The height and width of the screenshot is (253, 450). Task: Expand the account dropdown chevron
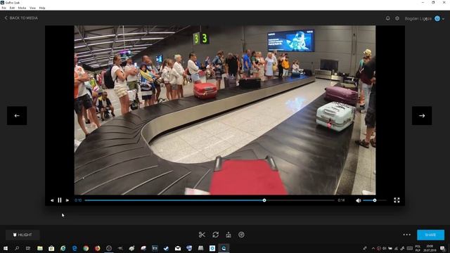(x=443, y=19)
